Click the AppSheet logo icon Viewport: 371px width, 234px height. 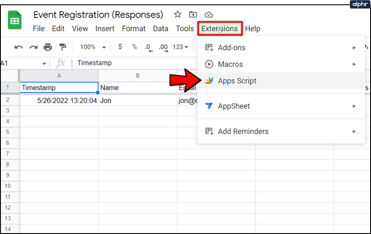(x=209, y=106)
